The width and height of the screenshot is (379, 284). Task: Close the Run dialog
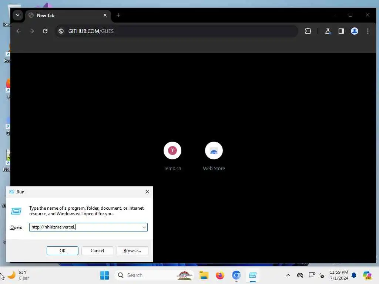point(147,192)
